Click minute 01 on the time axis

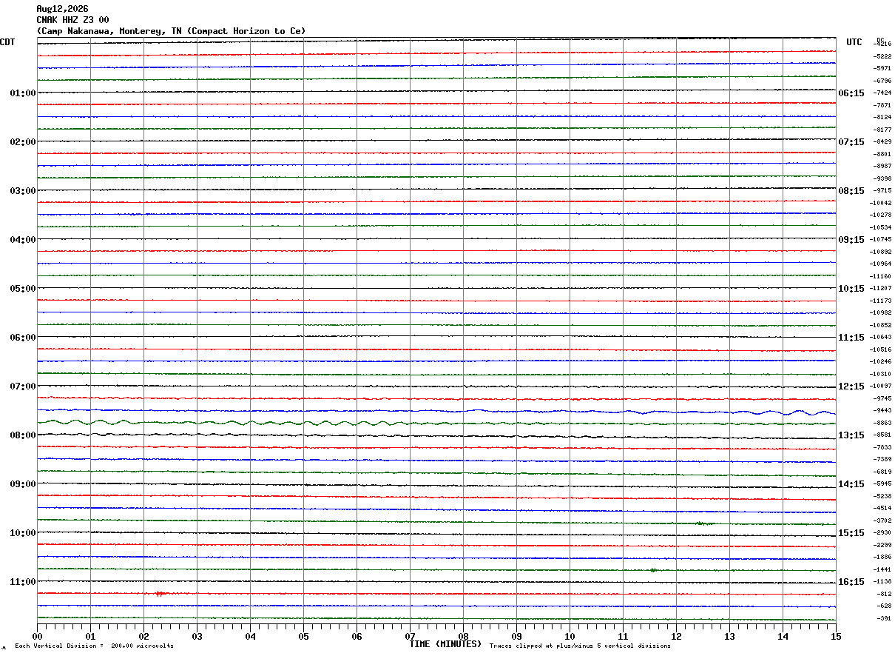90,636
